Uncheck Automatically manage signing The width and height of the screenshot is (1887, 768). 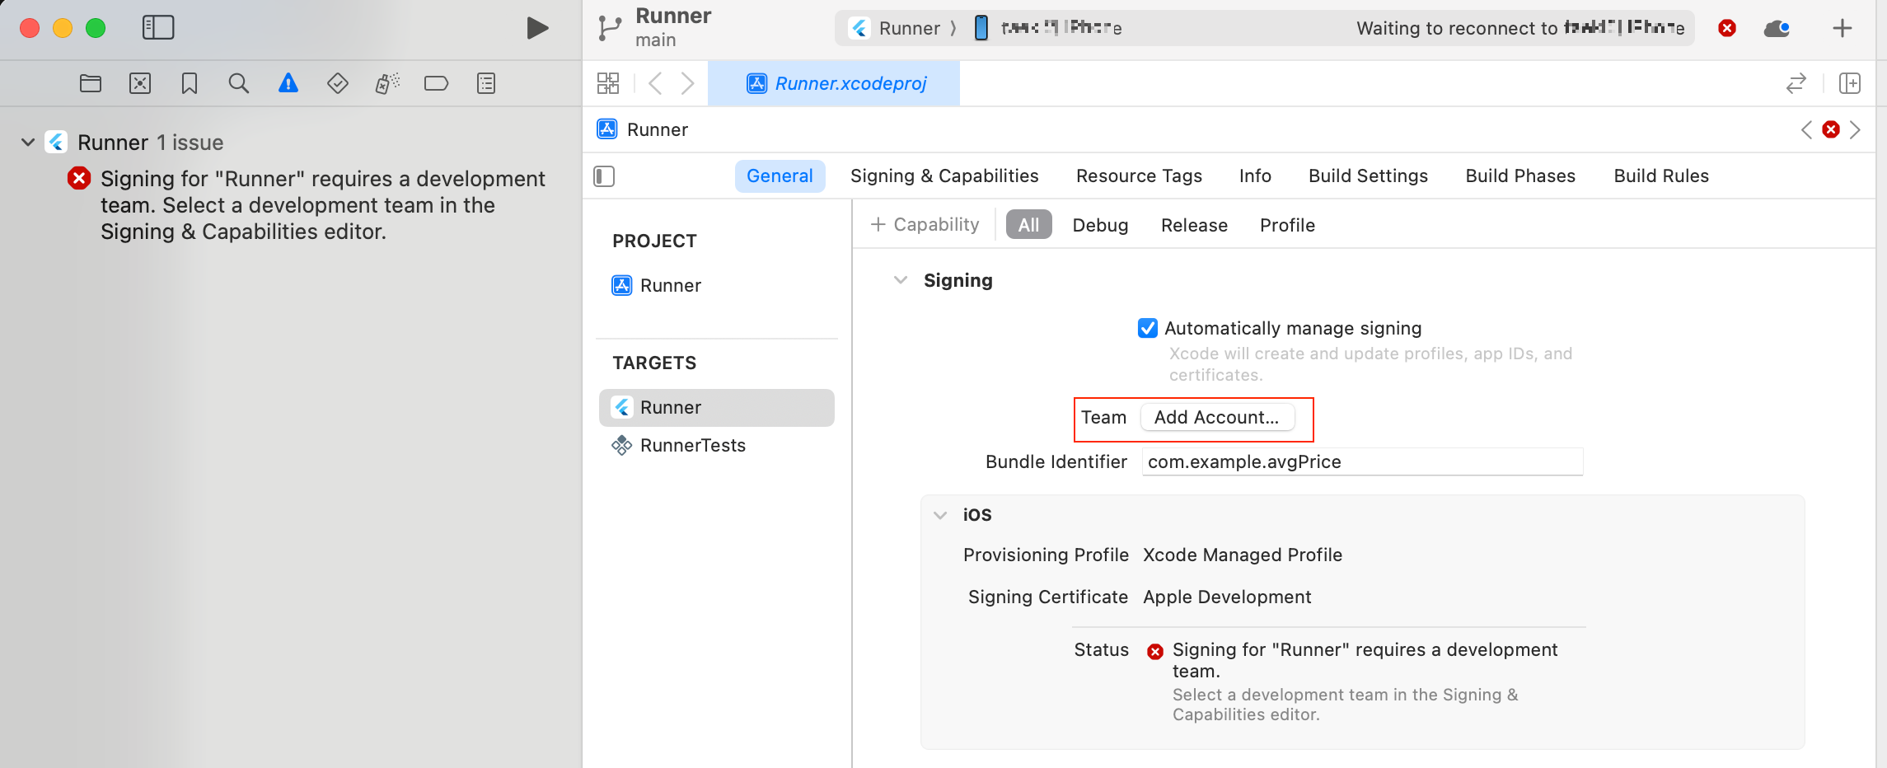coord(1147,328)
